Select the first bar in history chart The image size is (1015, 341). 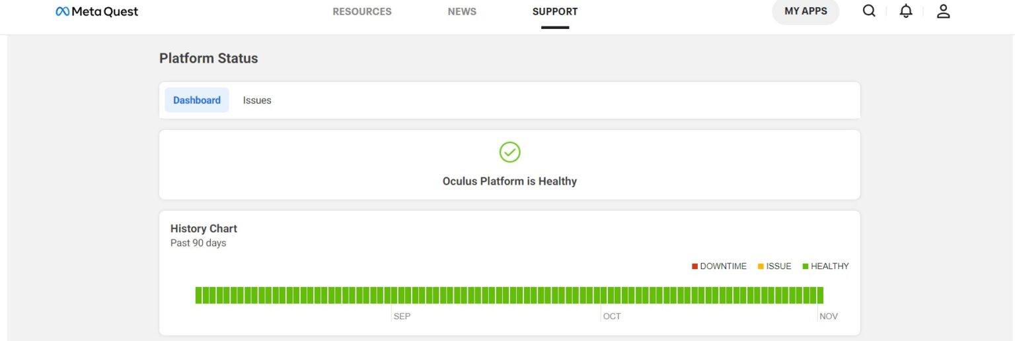[199, 295]
